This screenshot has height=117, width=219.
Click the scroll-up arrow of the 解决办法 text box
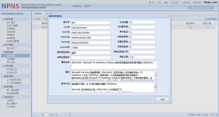(155, 84)
